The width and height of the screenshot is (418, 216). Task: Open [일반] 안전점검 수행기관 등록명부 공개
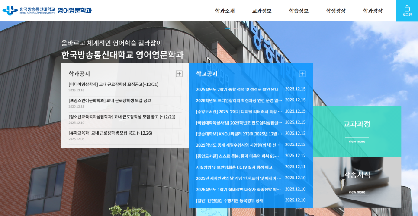click(229, 201)
